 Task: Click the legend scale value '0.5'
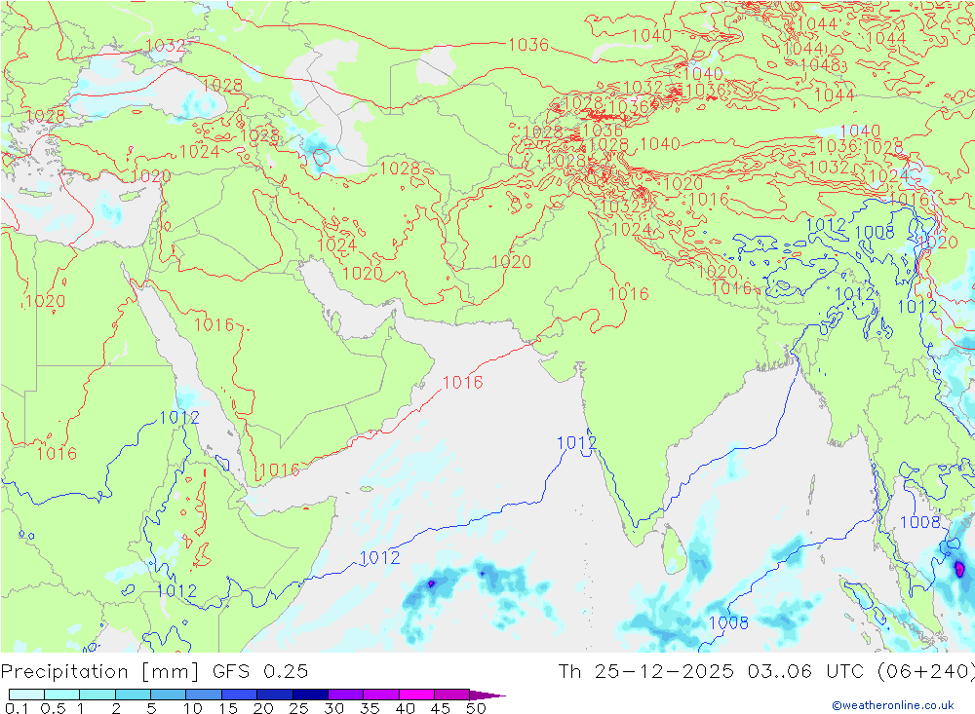pyautogui.click(x=53, y=708)
